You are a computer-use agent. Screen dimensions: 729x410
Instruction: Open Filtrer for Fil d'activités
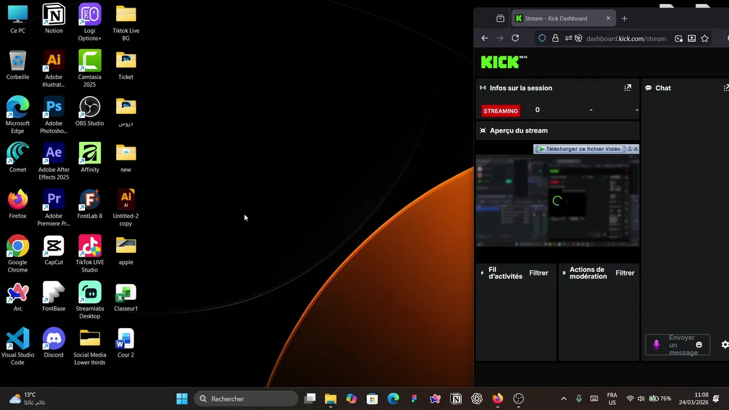coord(539,273)
